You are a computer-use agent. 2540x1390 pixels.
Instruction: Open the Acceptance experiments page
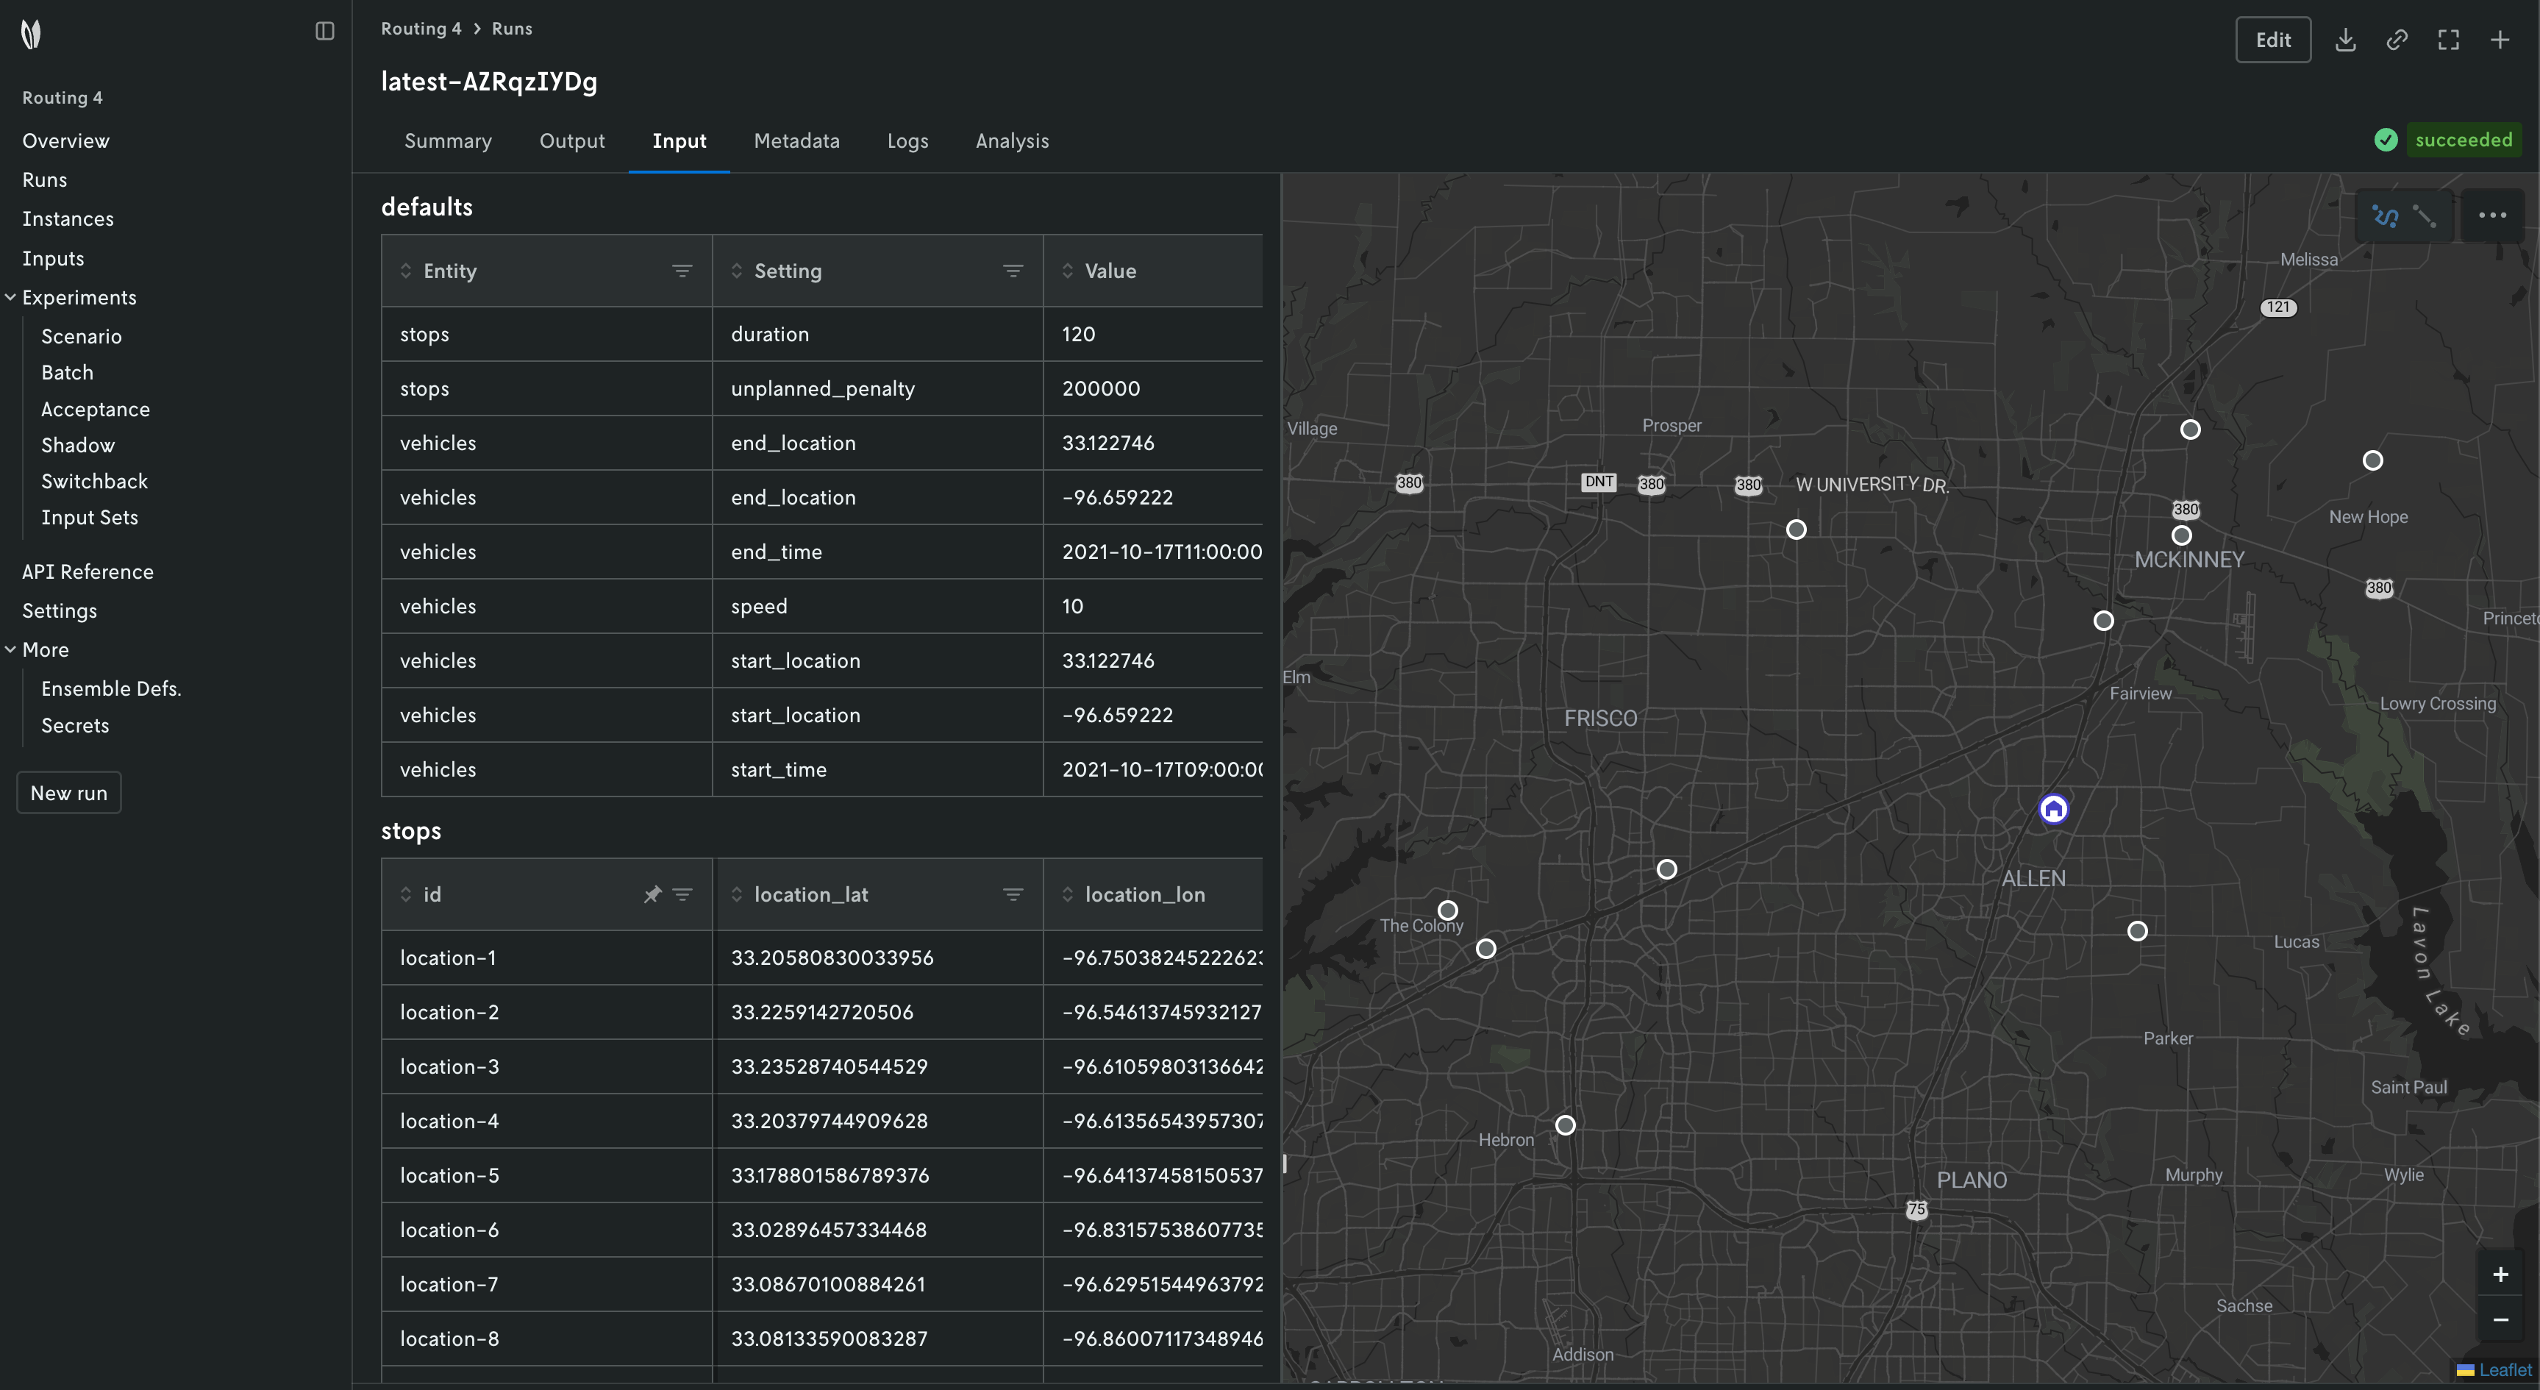click(96, 409)
